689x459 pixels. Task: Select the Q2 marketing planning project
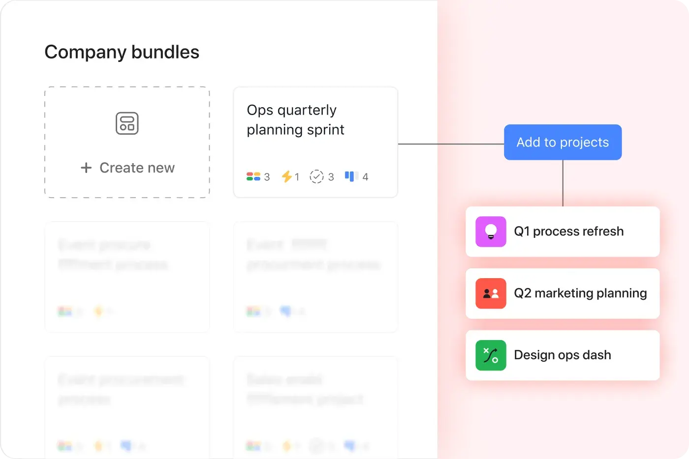[x=563, y=293]
